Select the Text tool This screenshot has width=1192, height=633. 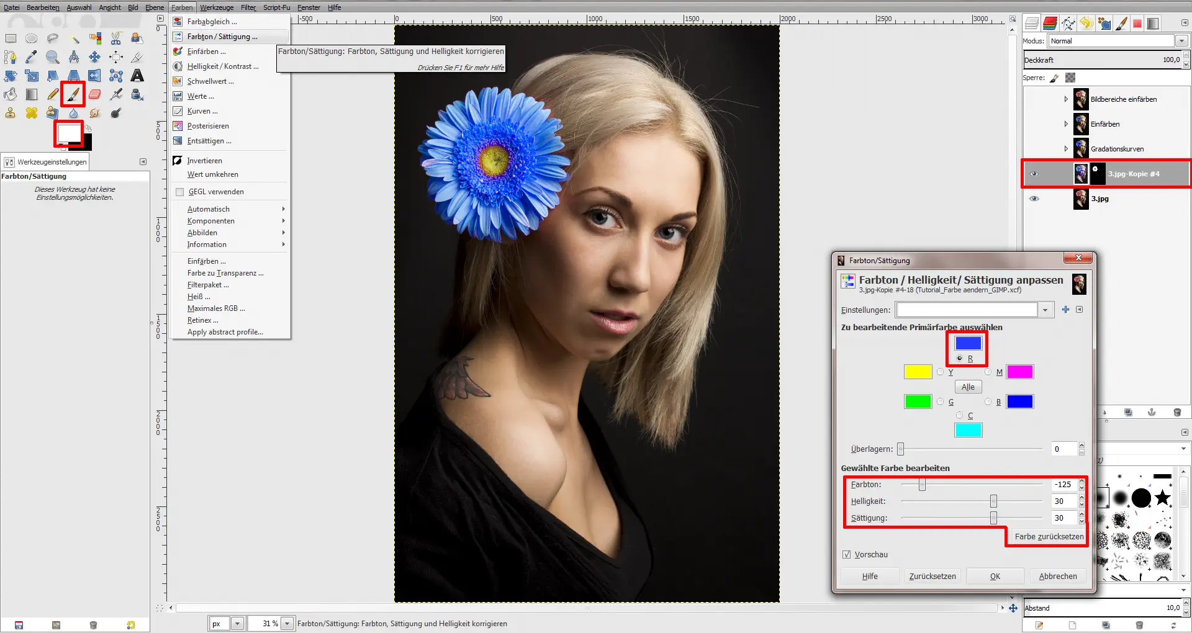(x=137, y=76)
